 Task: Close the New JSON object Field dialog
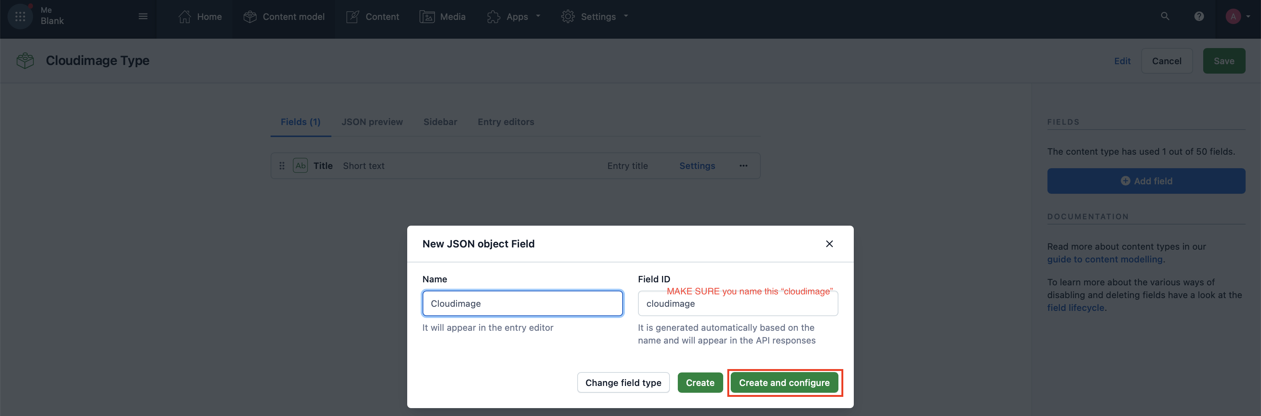(x=829, y=244)
